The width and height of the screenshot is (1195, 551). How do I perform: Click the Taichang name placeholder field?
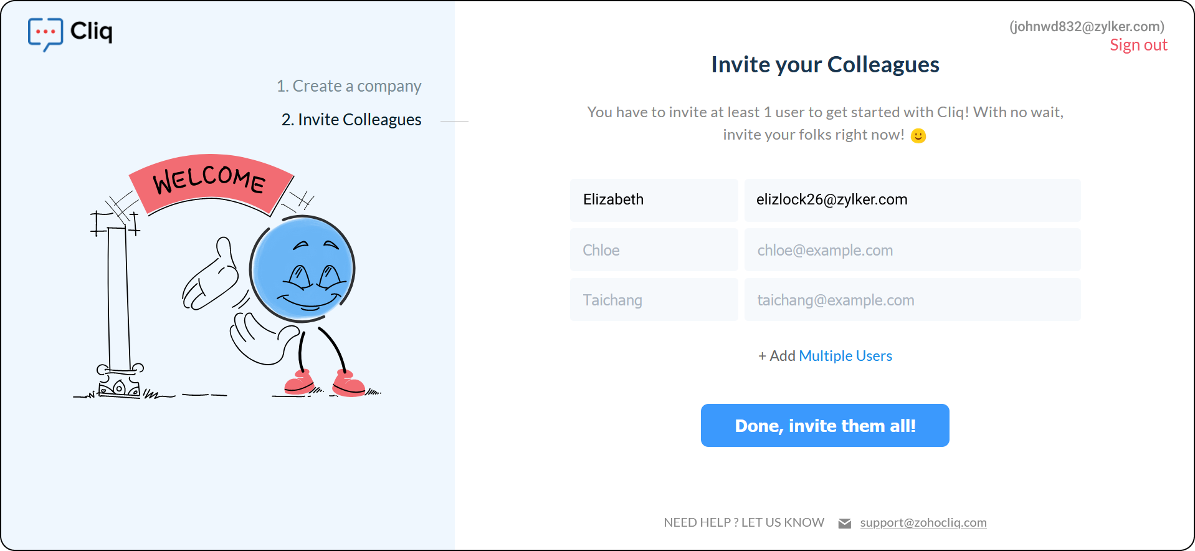coord(654,300)
